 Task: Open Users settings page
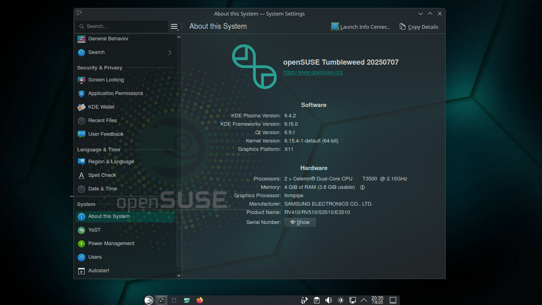click(95, 257)
